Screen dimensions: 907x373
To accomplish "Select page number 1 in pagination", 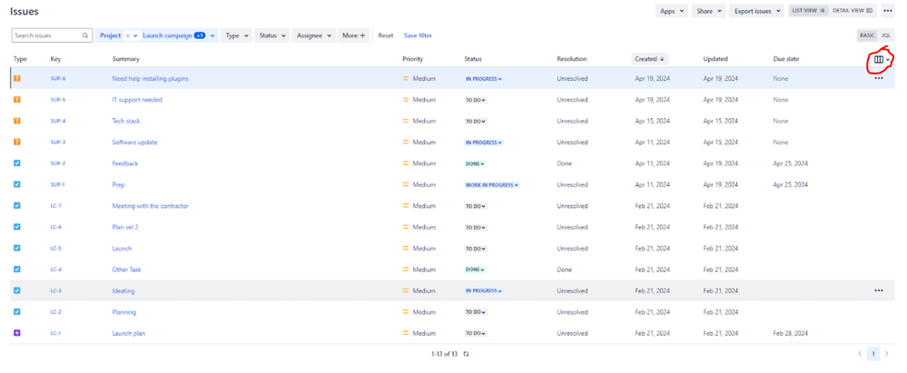I will pos(872,353).
